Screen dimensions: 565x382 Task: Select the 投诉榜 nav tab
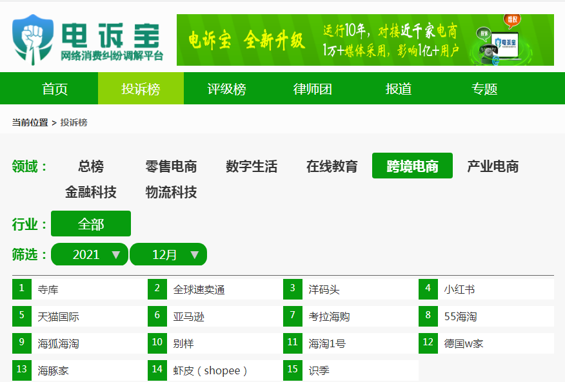pyautogui.click(x=141, y=88)
